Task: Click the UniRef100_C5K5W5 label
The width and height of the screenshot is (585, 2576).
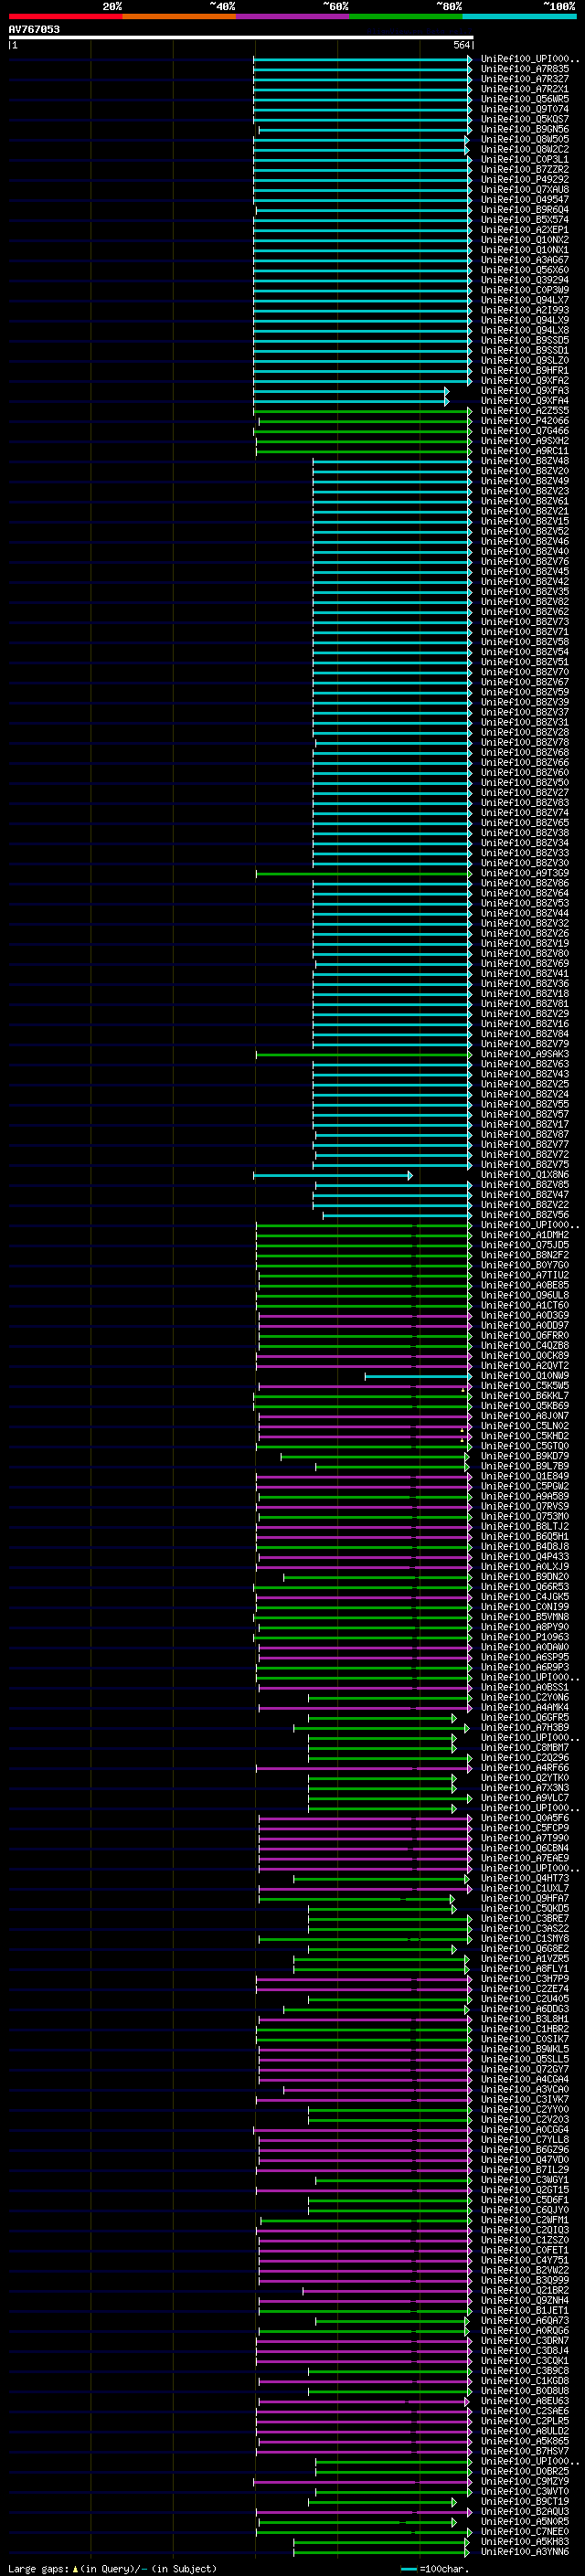Action: click(524, 1386)
